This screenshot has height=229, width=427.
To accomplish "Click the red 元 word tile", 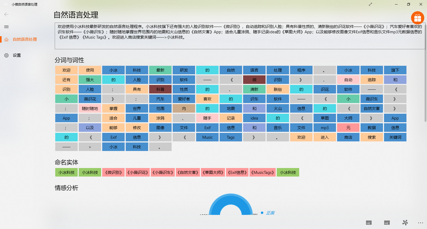I will tap(348, 128).
